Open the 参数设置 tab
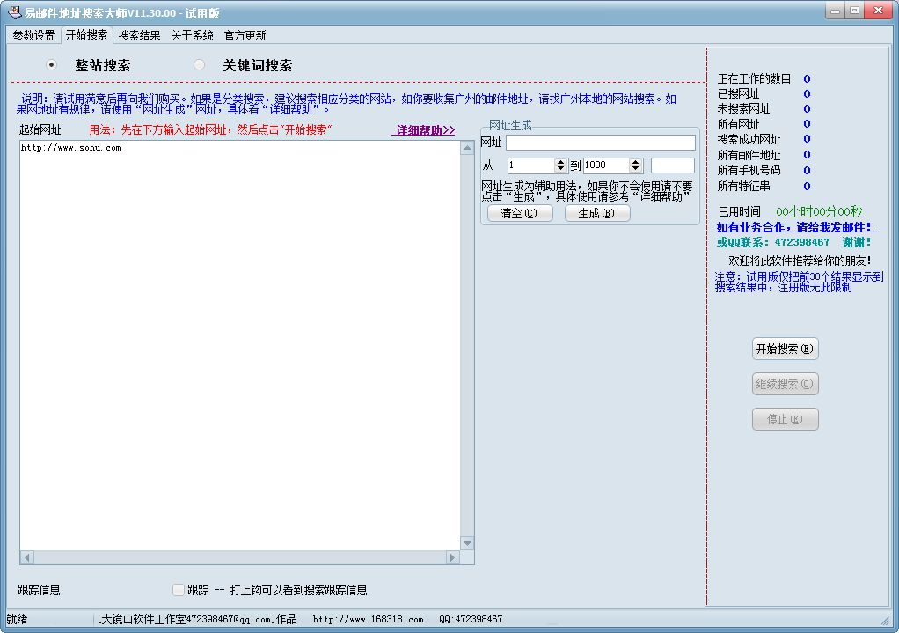 33,35
